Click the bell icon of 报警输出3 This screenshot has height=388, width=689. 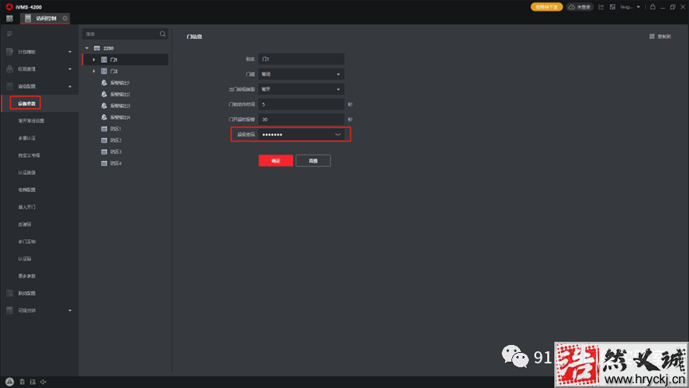[104, 105]
